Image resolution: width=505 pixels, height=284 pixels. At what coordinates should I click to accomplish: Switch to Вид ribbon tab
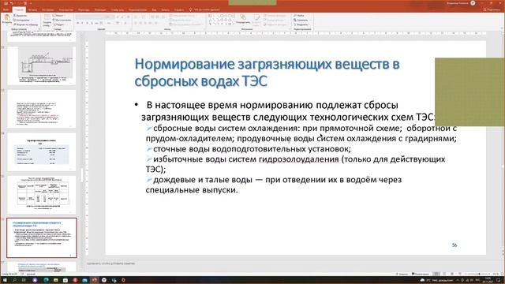tap(154, 9)
